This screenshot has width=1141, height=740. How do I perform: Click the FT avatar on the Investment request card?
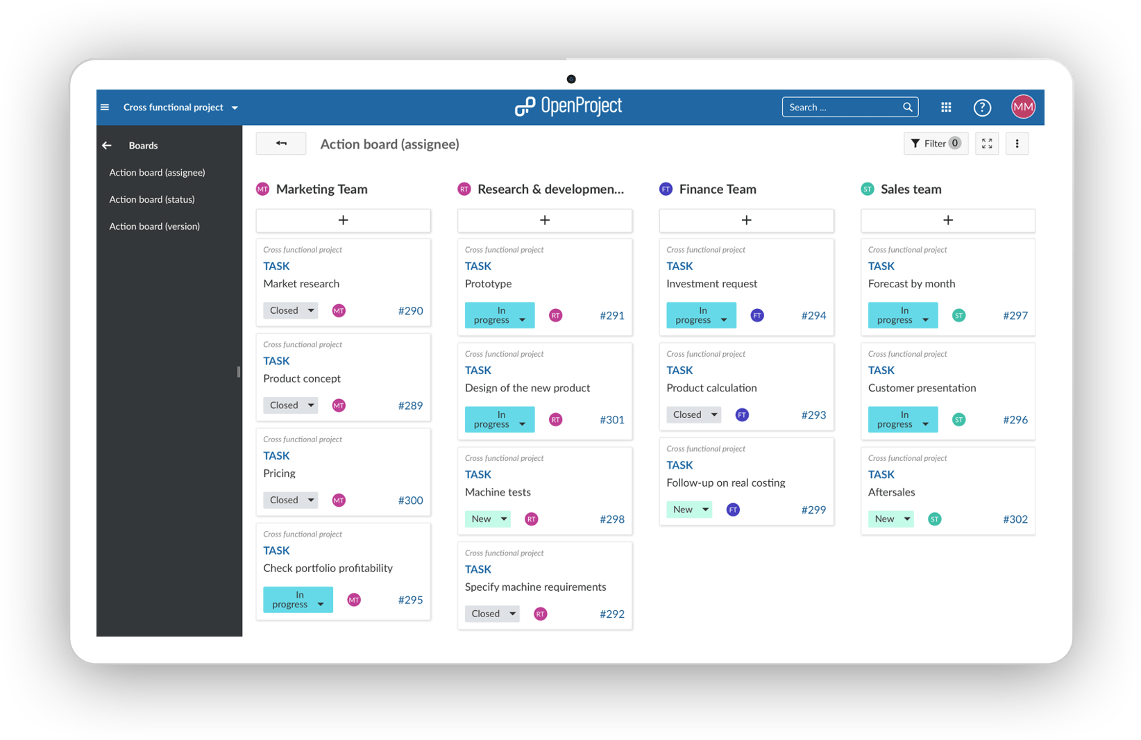[x=757, y=315]
